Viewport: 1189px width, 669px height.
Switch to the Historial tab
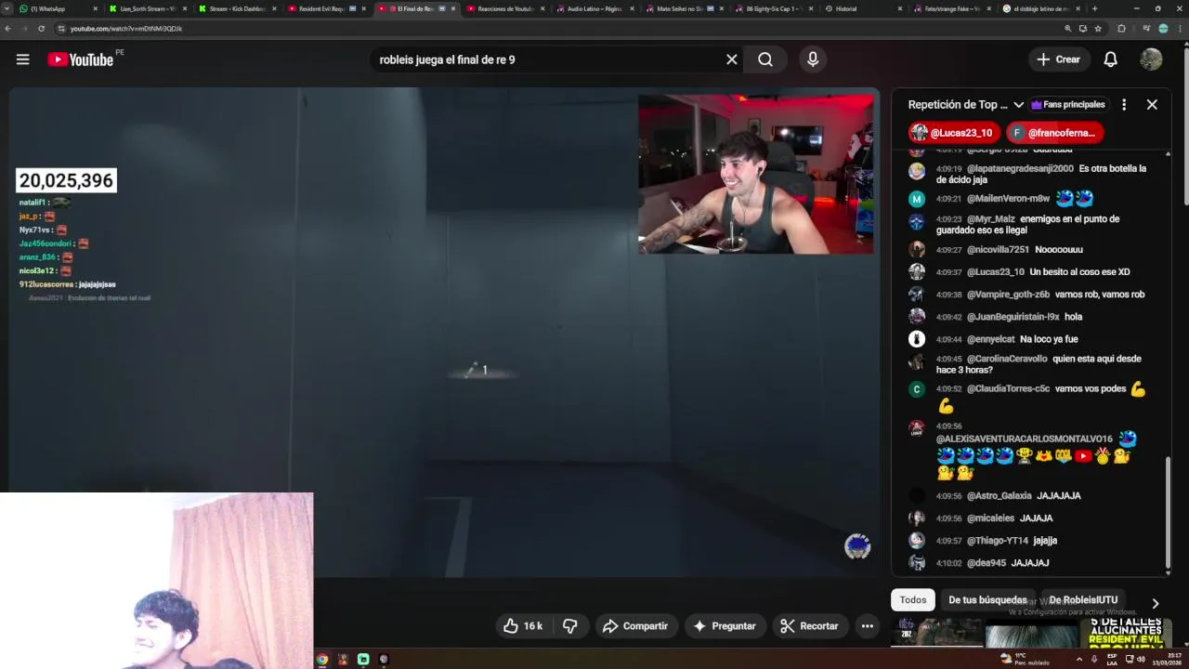(x=862, y=8)
